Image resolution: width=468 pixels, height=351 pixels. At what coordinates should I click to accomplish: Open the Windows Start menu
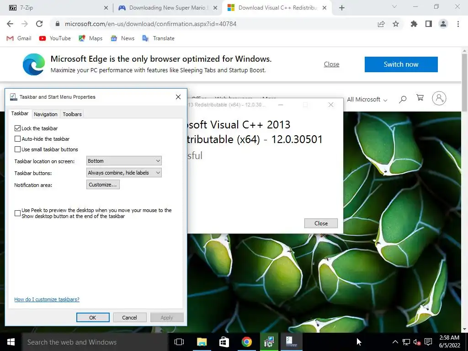tap(11, 342)
